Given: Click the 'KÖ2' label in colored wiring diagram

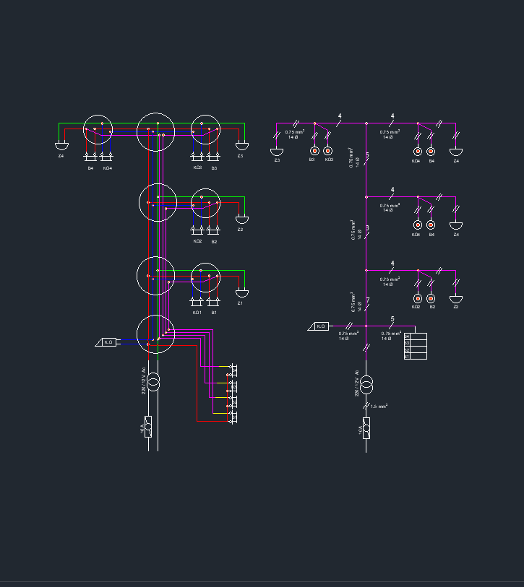Looking at the screenshot, I should pos(197,241).
